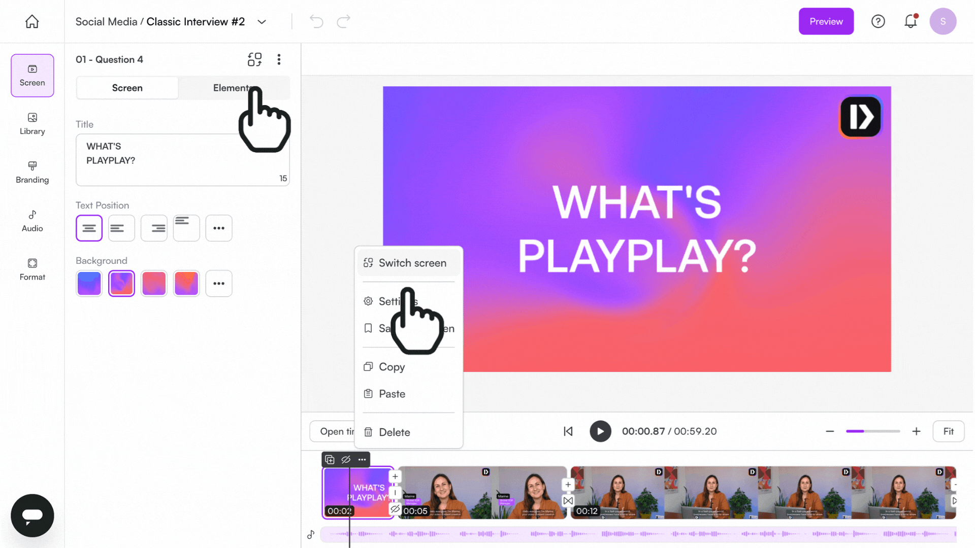Click the notifications bell icon
The width and height of the screenshot is (975, 548).
click(911, 21)
